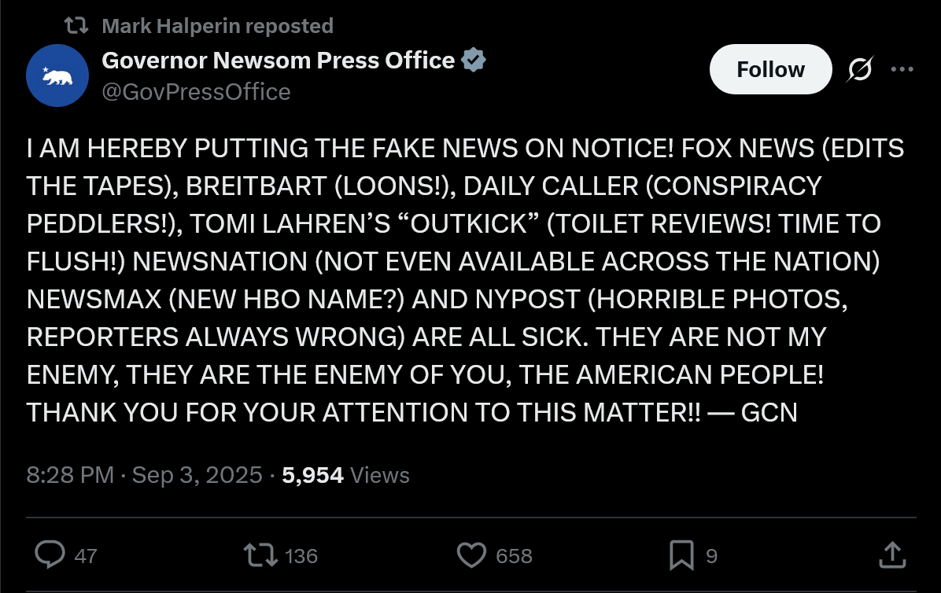
Task: Click the @GovPressOffice handle
Action: point(196,92)
